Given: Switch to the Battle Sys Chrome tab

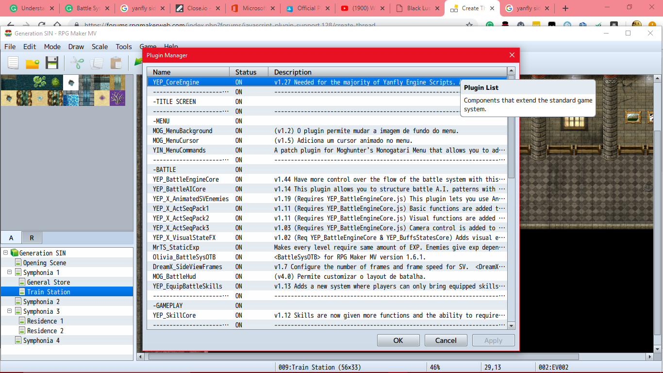Looking at the screenshot, I should point(86,8).
